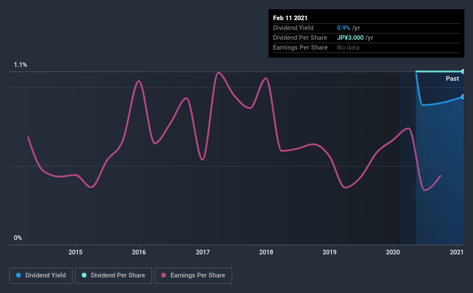Click the 2019 x-axis label

tap(330, 252)
